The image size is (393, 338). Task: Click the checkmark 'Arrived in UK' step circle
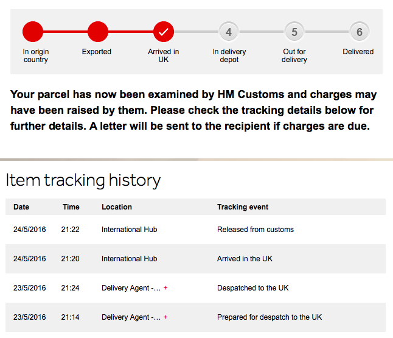coord(164,32)
